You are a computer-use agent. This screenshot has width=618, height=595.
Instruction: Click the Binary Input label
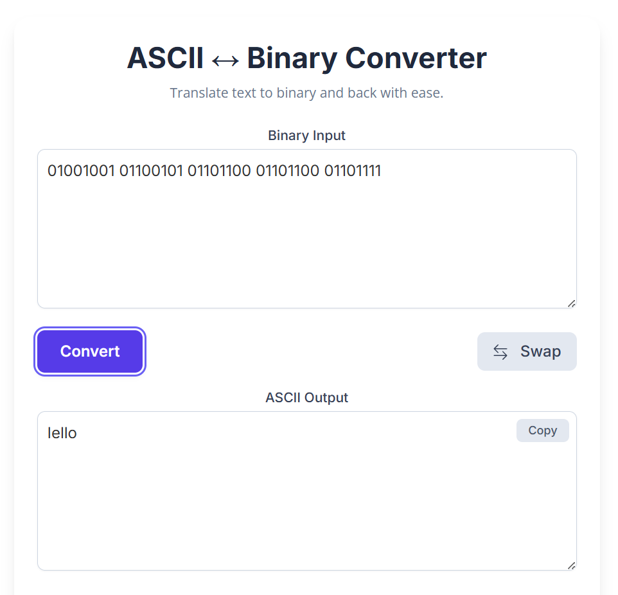(306, 136)
